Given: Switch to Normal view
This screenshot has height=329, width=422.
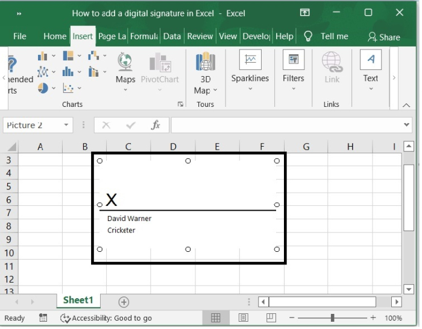Looking at the screenshot, I should click(216, 318).
